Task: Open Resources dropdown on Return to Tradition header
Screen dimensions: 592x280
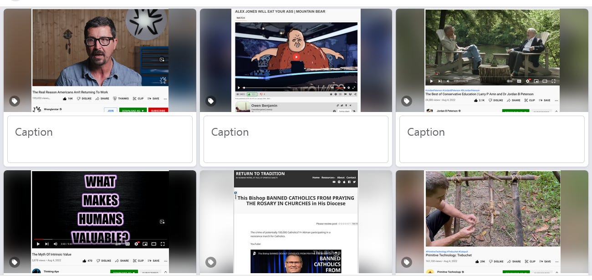Action: tap(328, 178)
